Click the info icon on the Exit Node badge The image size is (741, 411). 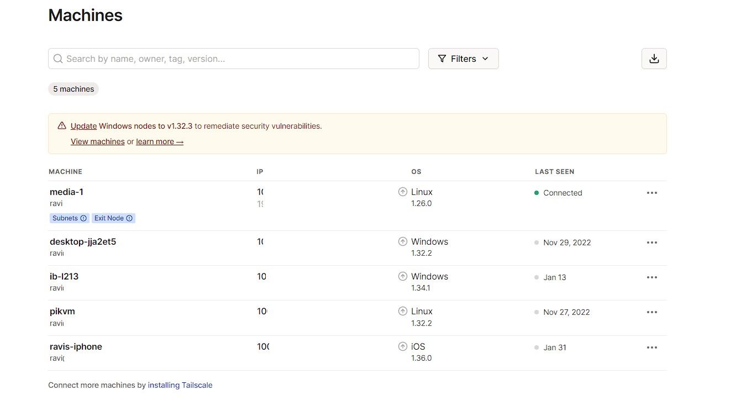(128, 218)
